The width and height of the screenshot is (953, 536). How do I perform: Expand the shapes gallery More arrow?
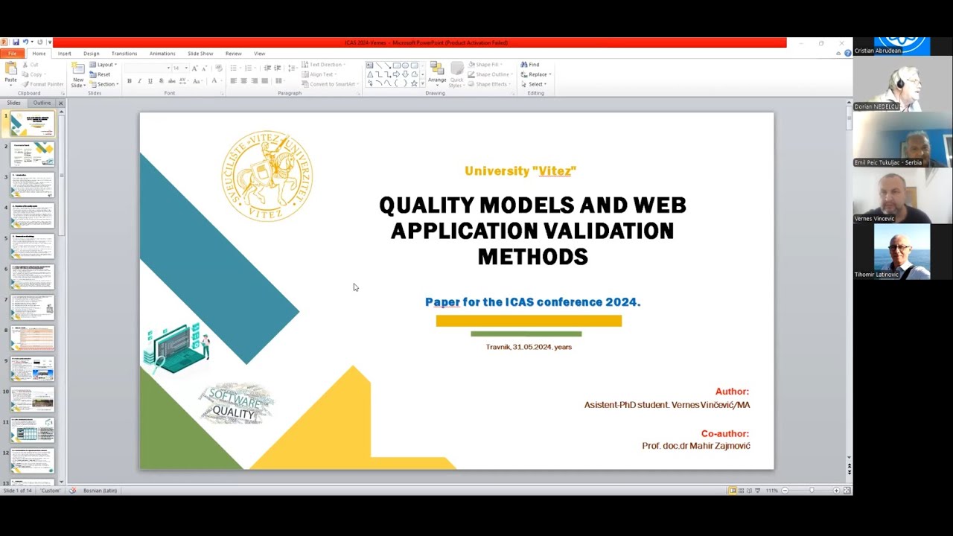[x=423, y=83]
